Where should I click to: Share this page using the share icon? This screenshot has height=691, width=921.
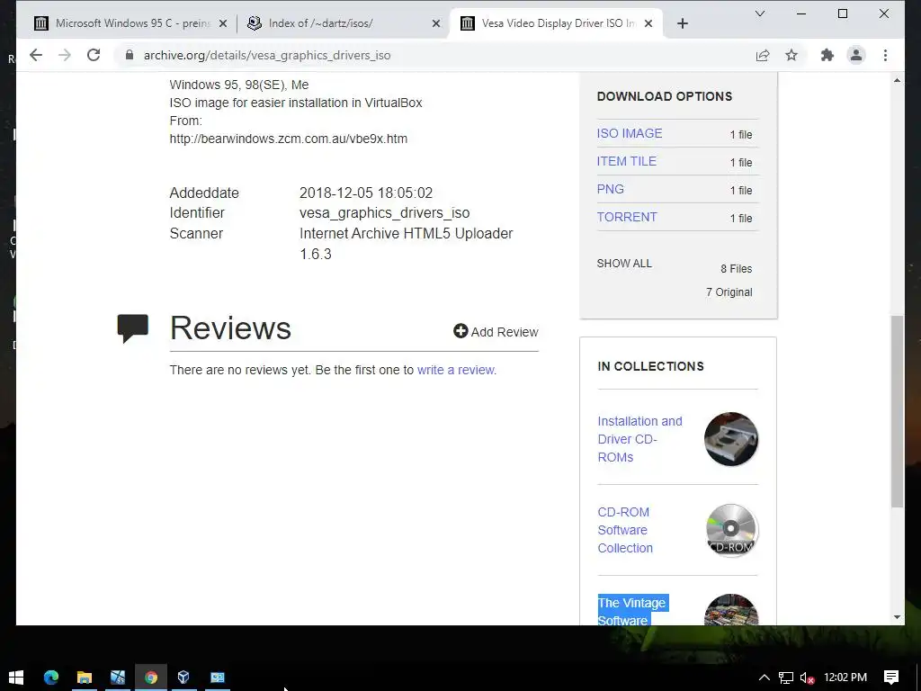tap(763, 55)
